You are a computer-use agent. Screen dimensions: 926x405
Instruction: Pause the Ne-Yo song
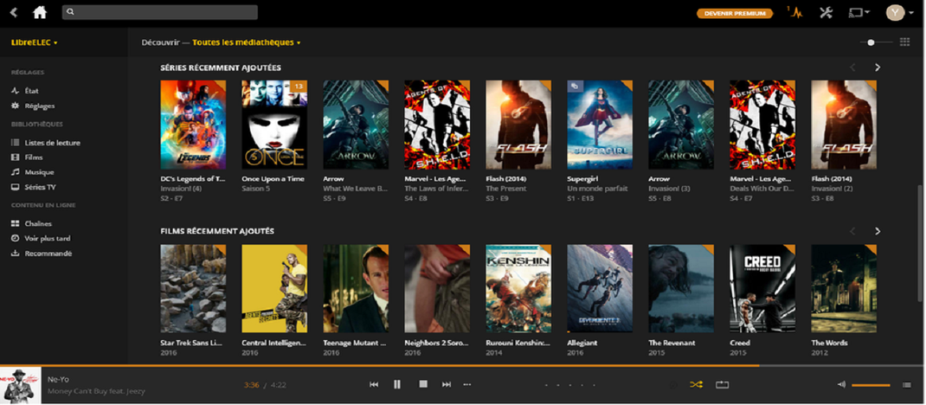tap(397, 384)
